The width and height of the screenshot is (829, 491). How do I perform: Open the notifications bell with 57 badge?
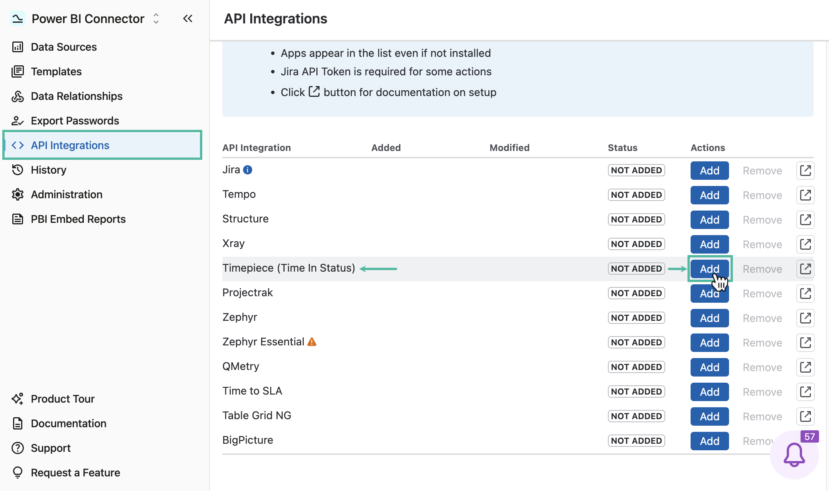click(x=794, y=455)
